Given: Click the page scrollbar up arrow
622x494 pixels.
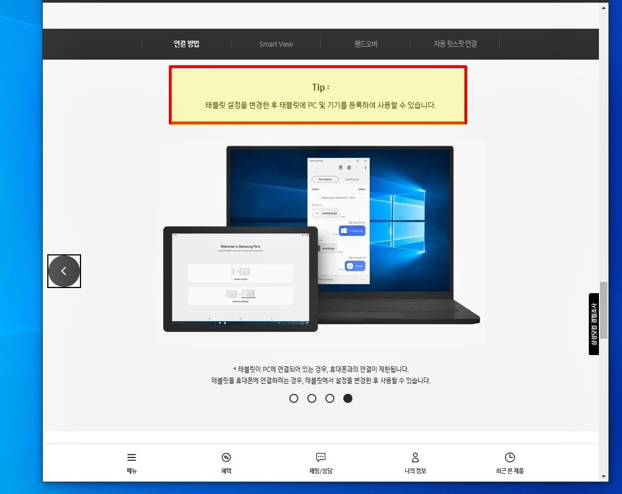Looking at the screenshot, I should (x=604, y=8).
